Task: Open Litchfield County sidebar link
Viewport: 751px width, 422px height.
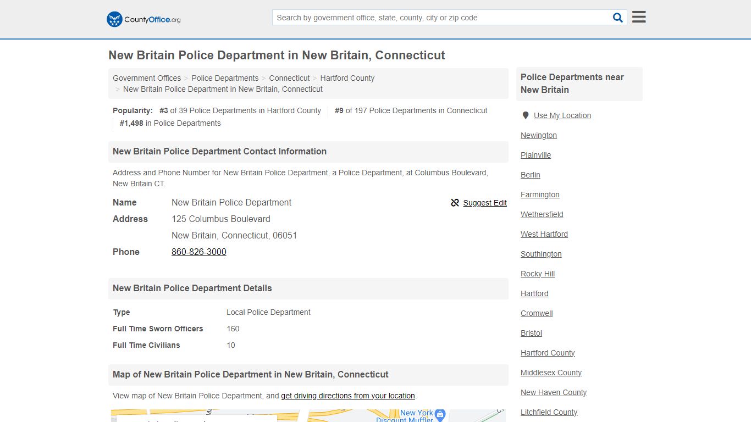Action: pos(549,412)
